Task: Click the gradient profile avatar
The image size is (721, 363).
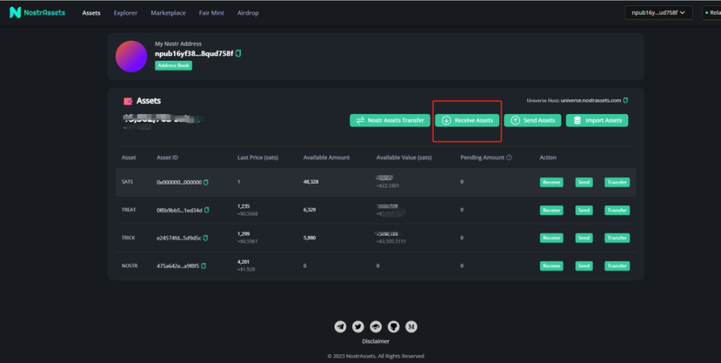Action: pyautogui.click(x=131, y=56)
